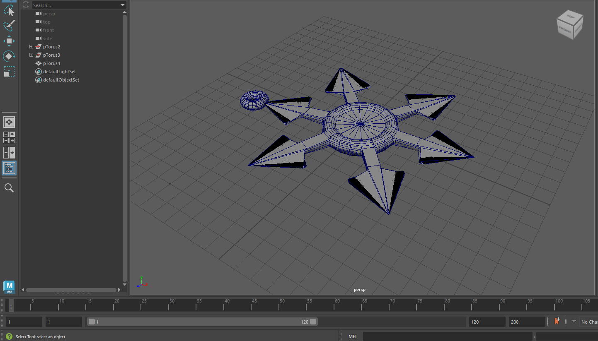This screenshot has height=341, width=598.
Task: Expand pTorus3 in the Outliner
Action: [31, 55]
